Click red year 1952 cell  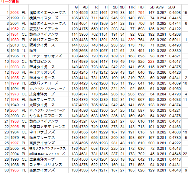click(15, 29)
